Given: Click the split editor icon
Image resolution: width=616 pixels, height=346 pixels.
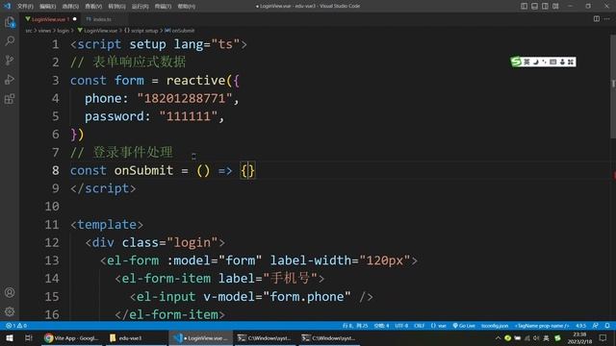Looking at the screenshot, I should (597, 19).
